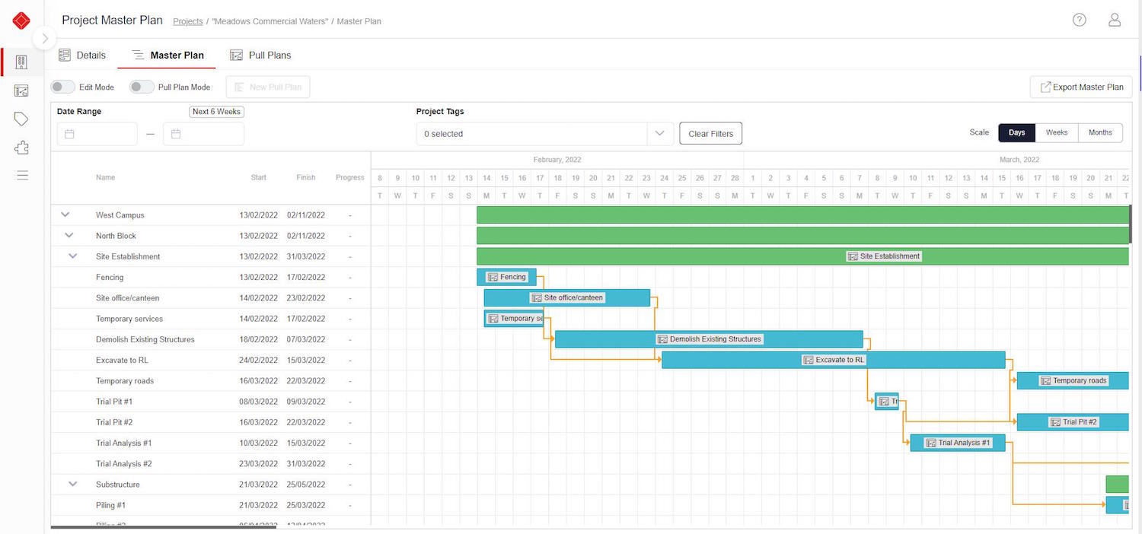Open the Projects breadcrumb link

click(187, 21)
